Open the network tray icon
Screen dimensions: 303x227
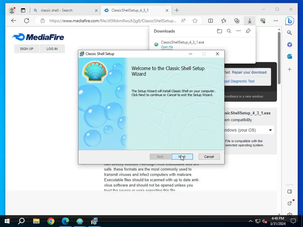258,221
